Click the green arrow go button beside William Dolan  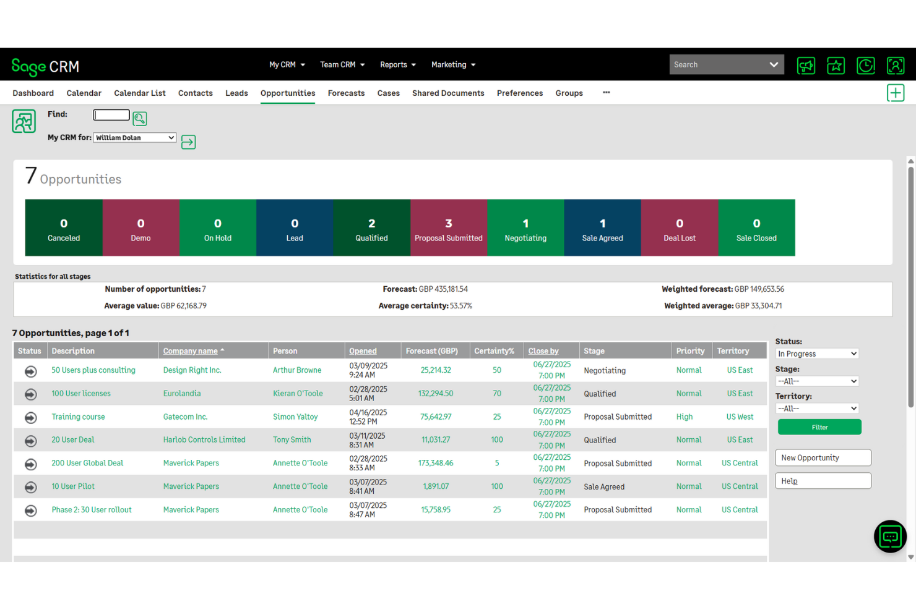tap(188, 142)
